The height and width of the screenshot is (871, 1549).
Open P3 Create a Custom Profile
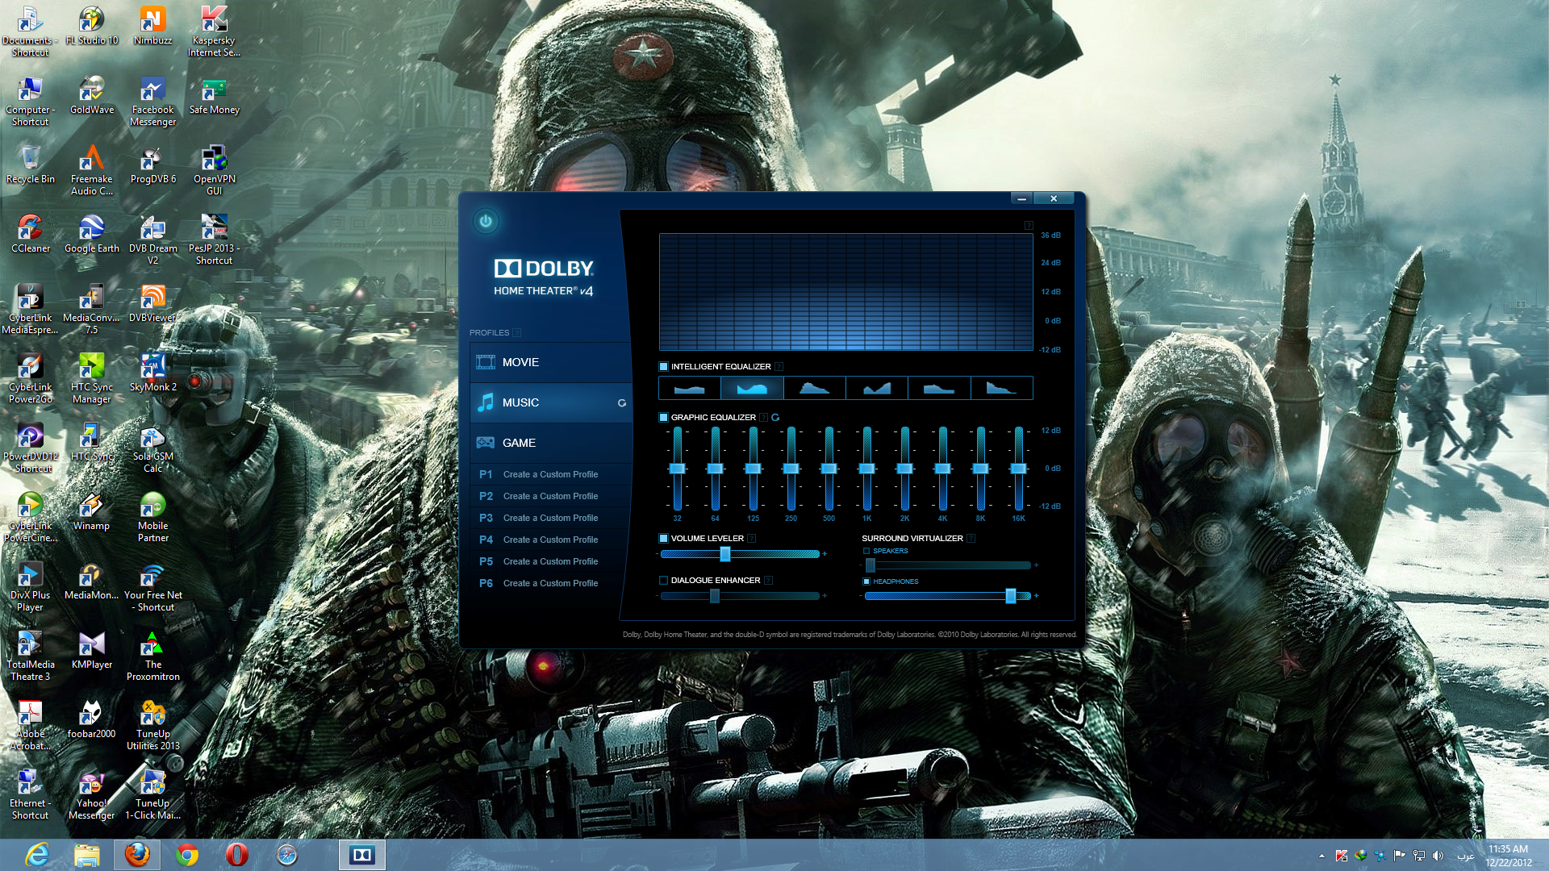coord(551,518)
